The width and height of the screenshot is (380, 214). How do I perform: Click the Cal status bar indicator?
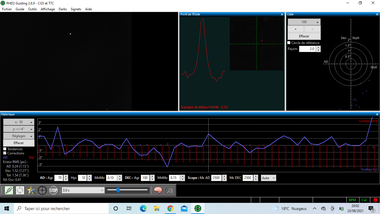tap(364, 200)
